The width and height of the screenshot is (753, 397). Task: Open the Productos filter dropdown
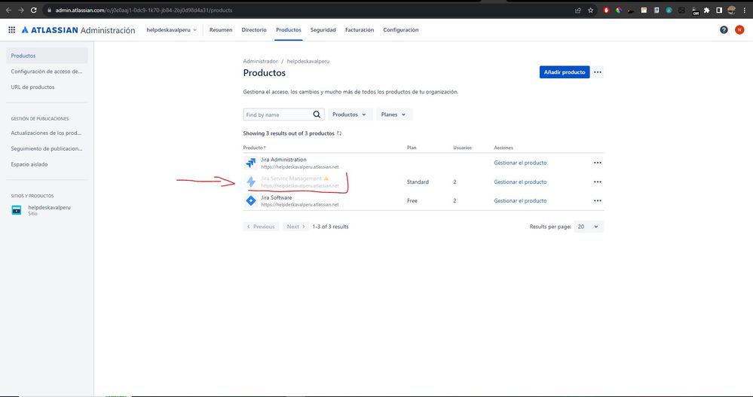(x=350, y=115)
